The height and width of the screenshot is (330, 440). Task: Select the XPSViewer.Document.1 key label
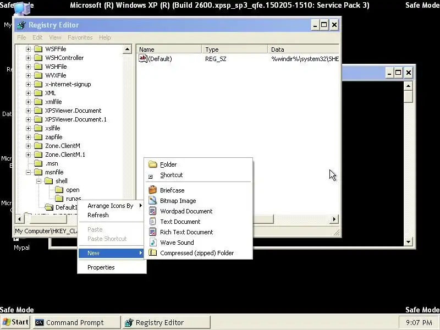[x=76, y=119]
